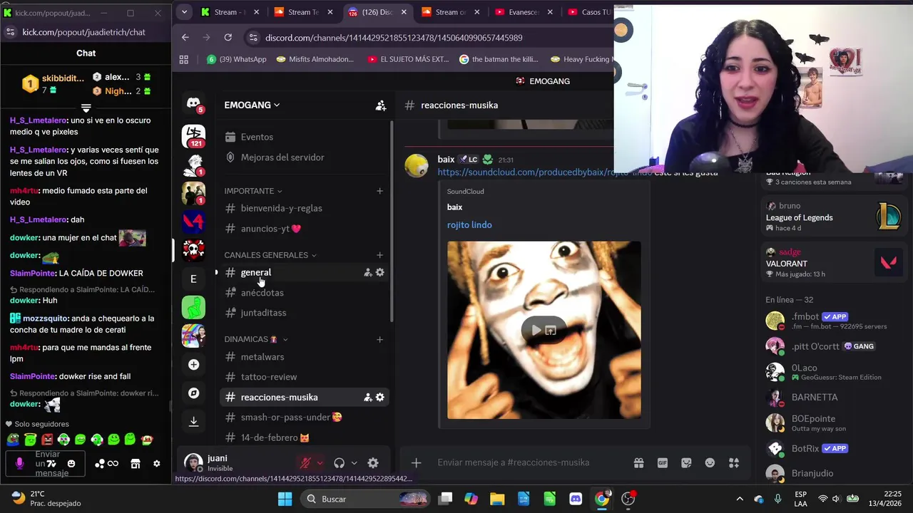
Task: Open the anécdotas channel
Action: (303, 293)
